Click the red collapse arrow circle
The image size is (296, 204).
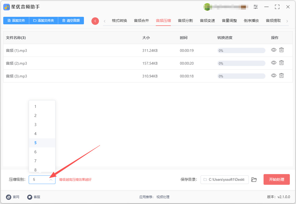coord(95,21)
